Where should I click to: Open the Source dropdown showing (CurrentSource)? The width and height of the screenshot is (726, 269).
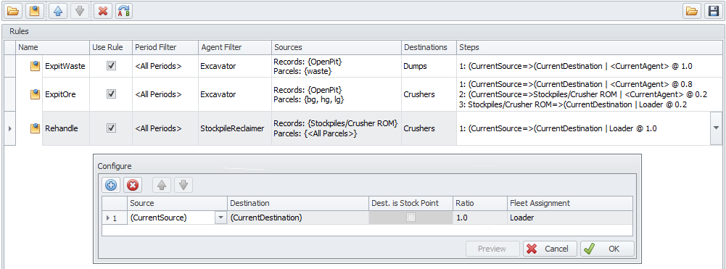pyautogui.click(x=220, y=218)
